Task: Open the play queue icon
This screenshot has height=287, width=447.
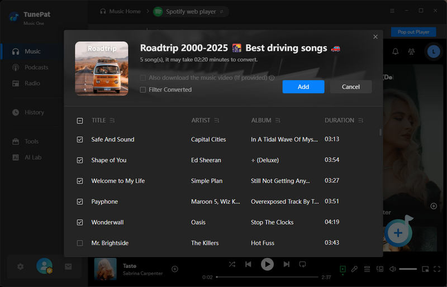Action: (x=367, y=269)
